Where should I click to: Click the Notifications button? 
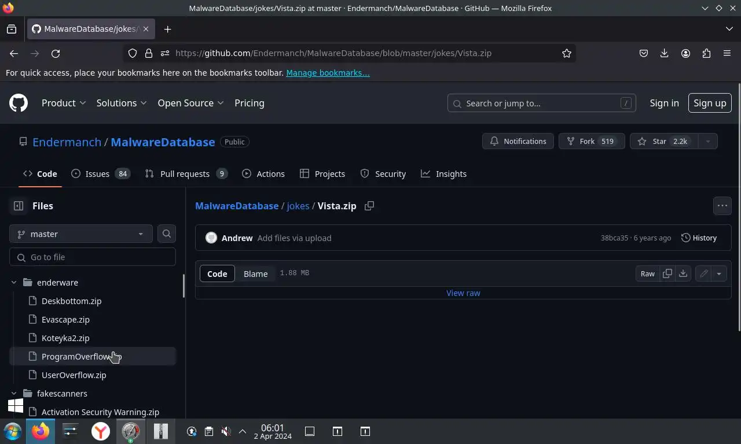[518, 141]
